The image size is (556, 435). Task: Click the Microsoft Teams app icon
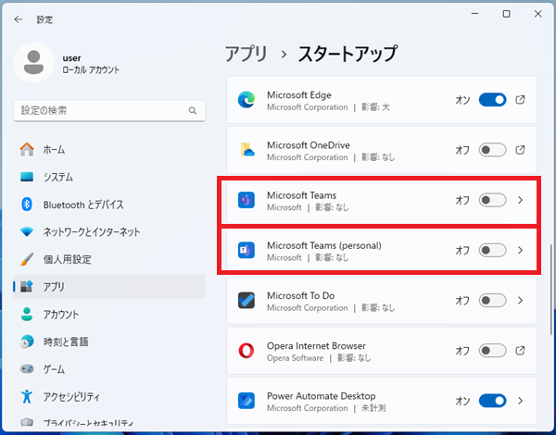pyautogui.click(x=246, y=200)
